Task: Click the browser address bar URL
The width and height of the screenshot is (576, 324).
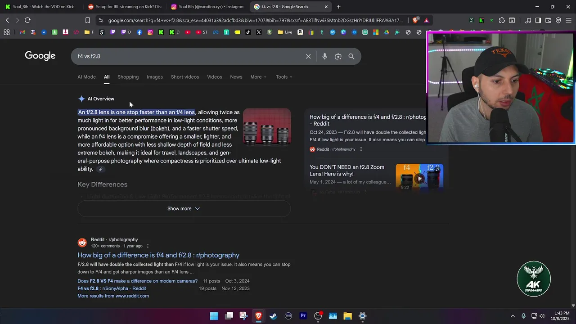Action: pos(256,20)
